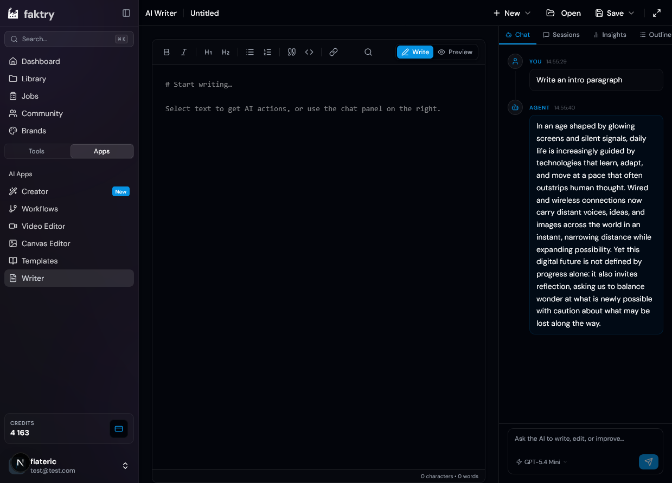This screenshot has width=672, height=483.
Task: Go to Jobs
Action: 69,96
